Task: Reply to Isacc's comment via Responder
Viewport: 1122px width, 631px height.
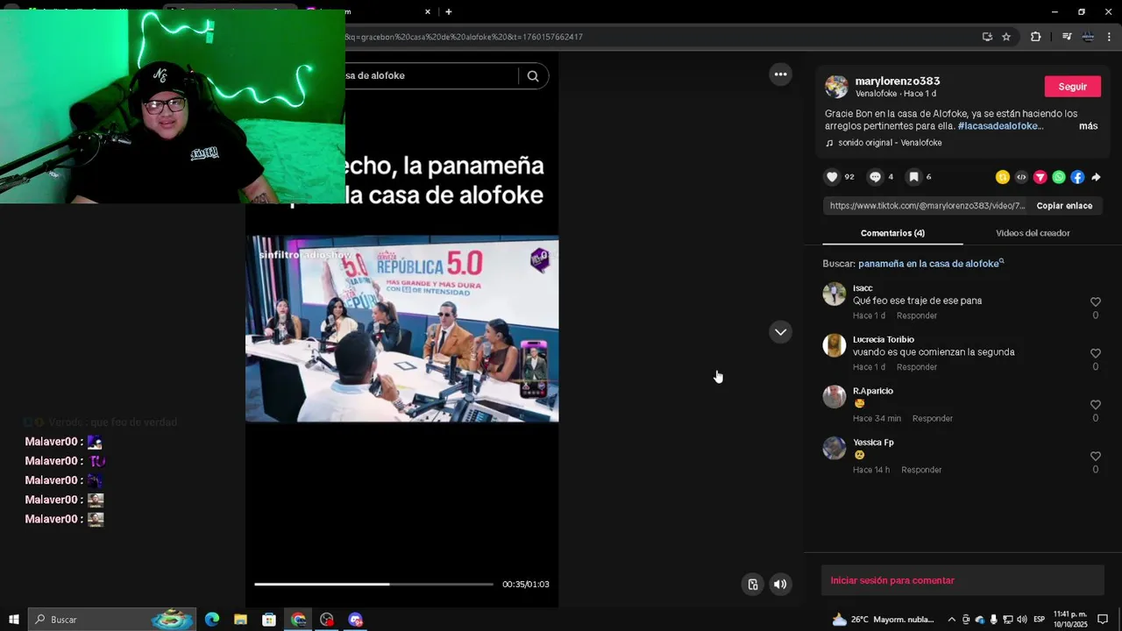Action: tap(917, 315)
